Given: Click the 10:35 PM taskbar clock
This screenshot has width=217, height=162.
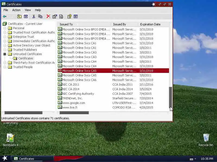Looking at the screenshot, I should point(207,159).
